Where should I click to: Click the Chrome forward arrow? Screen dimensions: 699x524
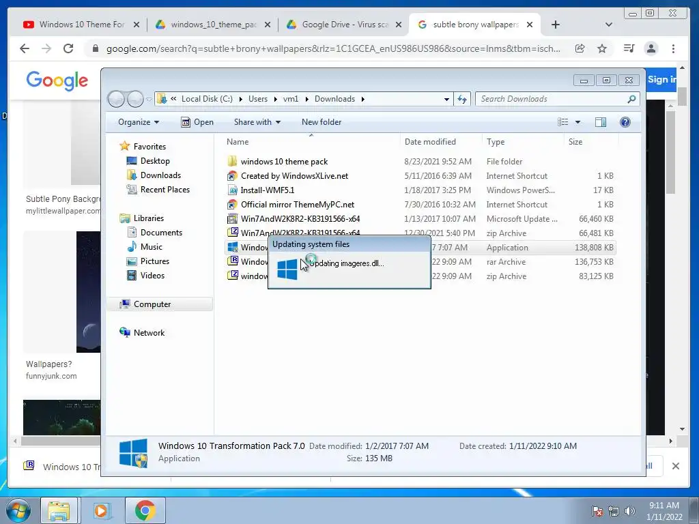point(46,48)
